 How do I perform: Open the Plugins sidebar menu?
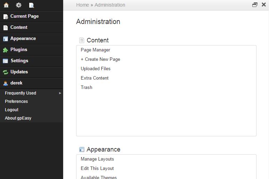(19, 50)
